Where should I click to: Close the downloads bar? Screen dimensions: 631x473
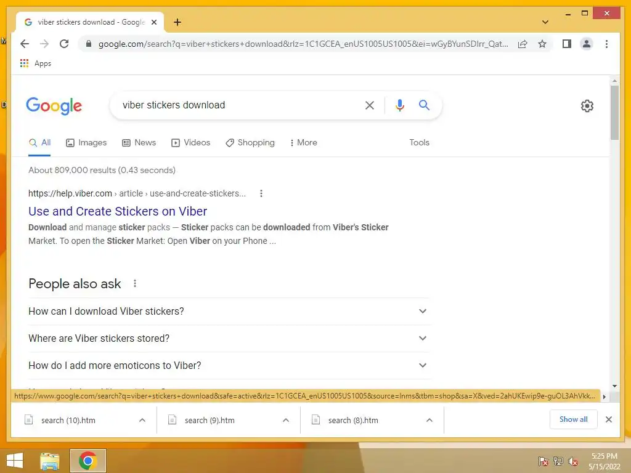608,419
